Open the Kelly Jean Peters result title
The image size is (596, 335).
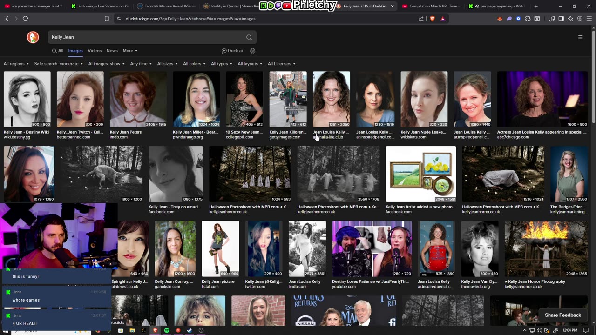point(126,132)
